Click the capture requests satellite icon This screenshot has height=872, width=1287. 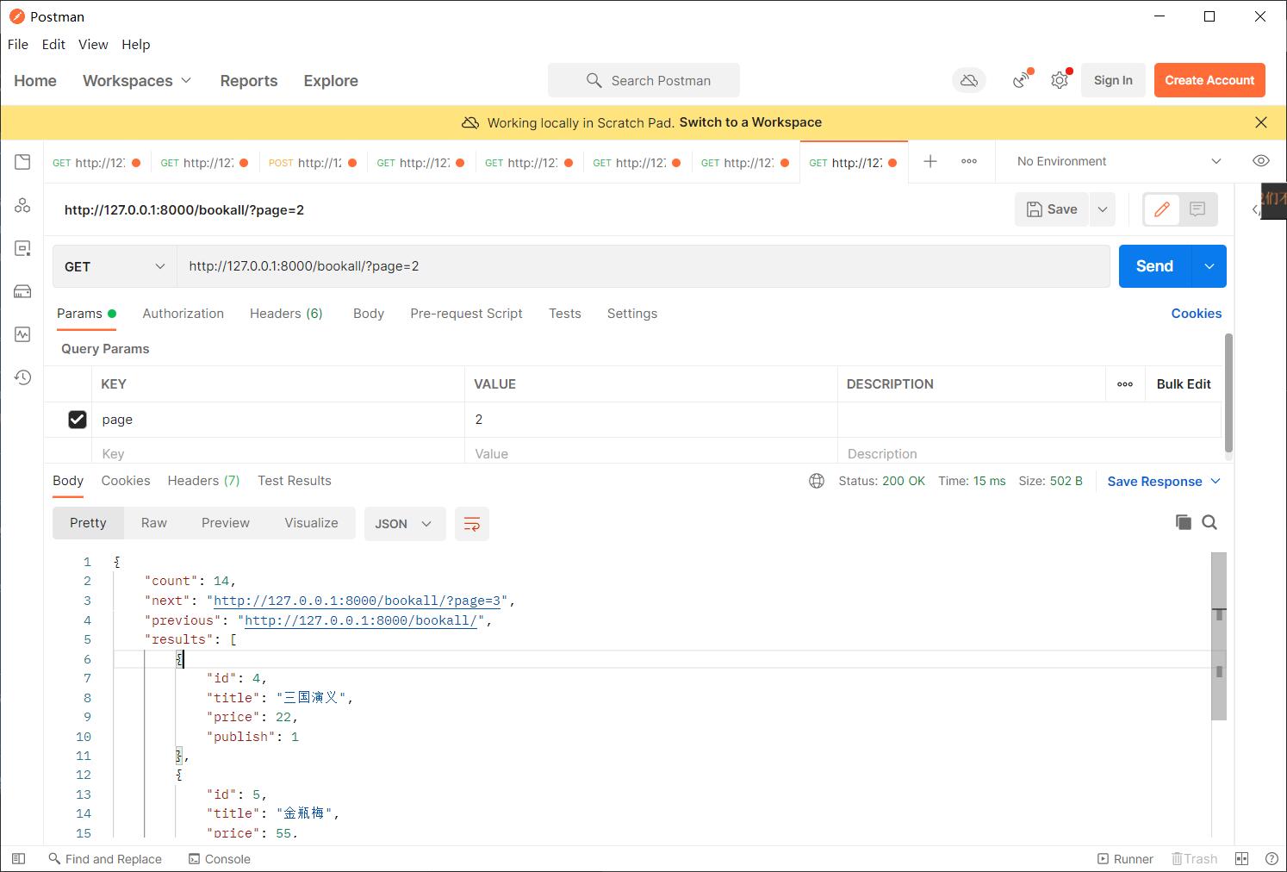(1022, 80)
